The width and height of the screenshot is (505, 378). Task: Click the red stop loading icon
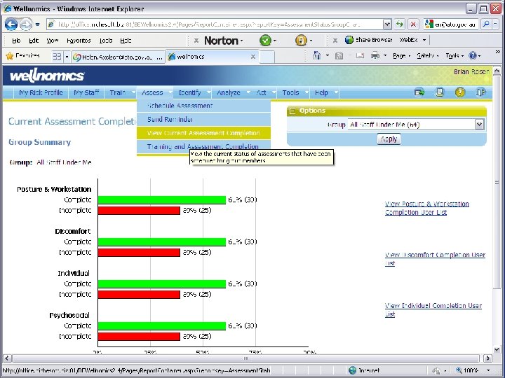(x=413, y=24)
